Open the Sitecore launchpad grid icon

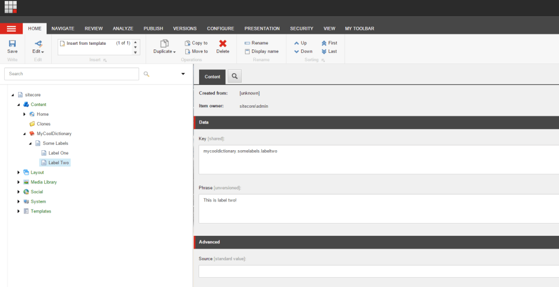[10, 8]
